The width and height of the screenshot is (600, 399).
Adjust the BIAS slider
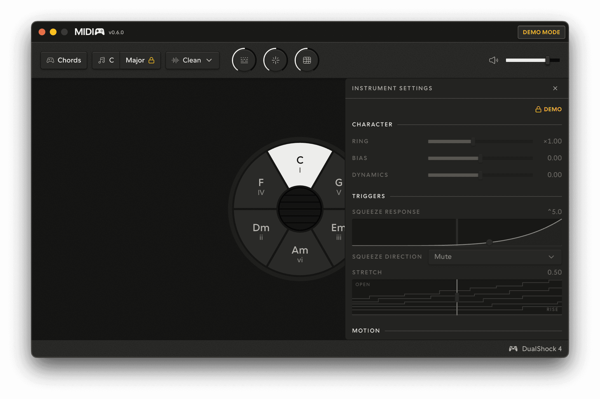tap(481, 158)
